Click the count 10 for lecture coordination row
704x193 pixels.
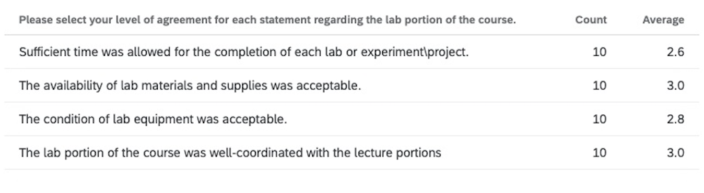click(600, 153)
